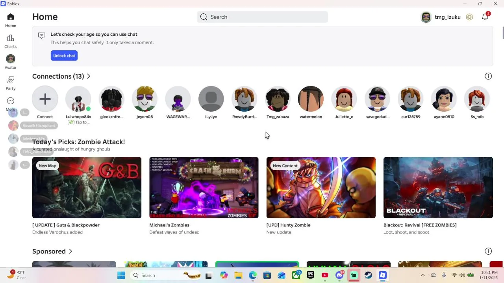Open Discord from the taskbar
This screenshot has width=504, height=283.
pos(339,276)
